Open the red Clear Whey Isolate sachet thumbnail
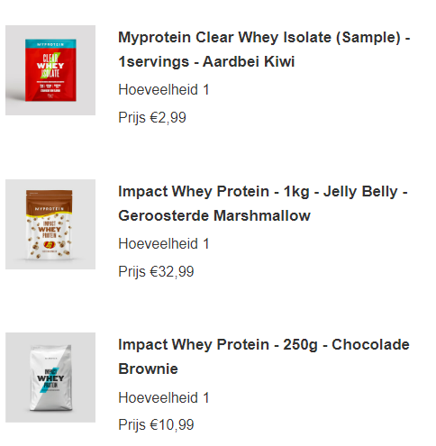 point(50,70)
